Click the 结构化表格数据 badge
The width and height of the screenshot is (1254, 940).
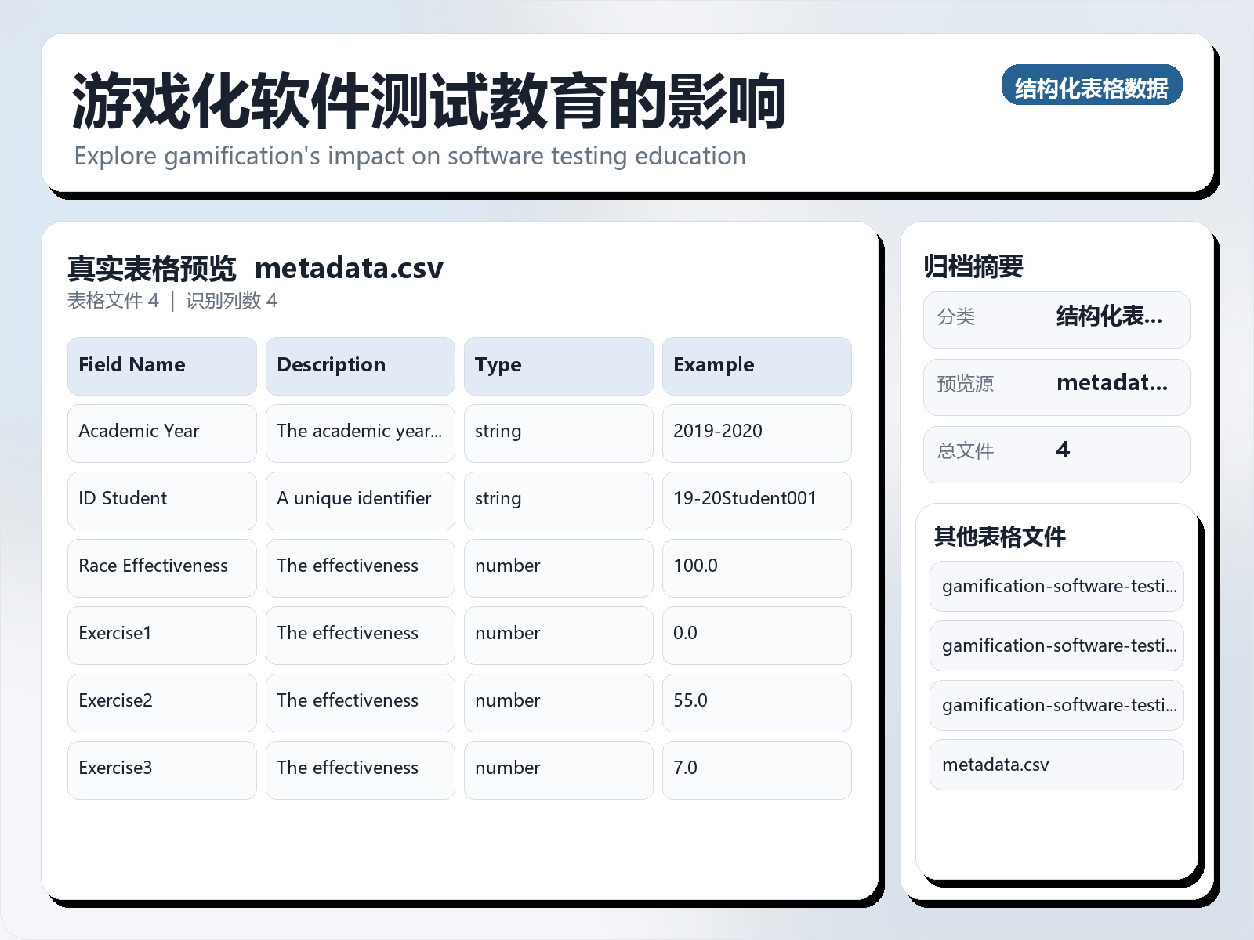coord(1092,87)
